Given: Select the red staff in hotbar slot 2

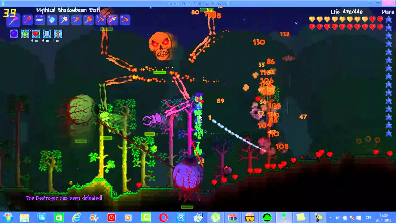Looking at the screenshot, I should tap(28, 20).
